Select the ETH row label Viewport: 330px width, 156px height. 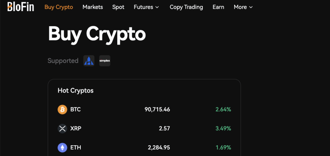pyautogui.click(x=76, y=147)
